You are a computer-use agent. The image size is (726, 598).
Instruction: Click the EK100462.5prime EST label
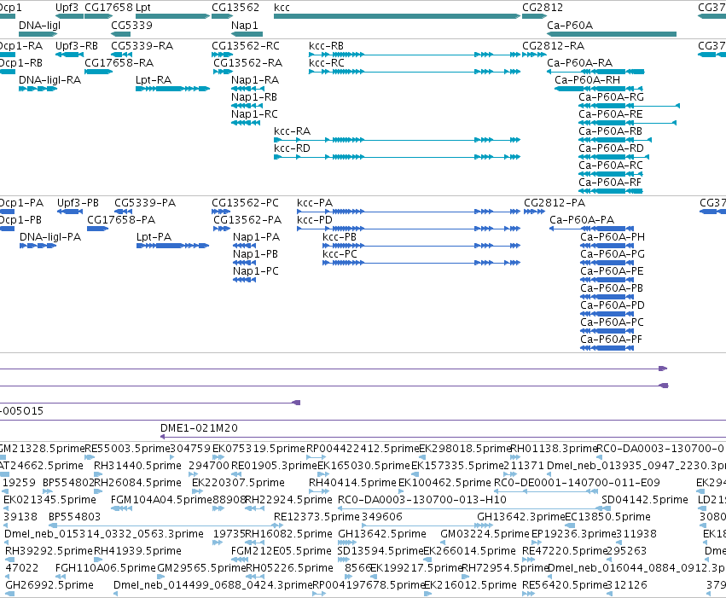[x=444, y=482]
